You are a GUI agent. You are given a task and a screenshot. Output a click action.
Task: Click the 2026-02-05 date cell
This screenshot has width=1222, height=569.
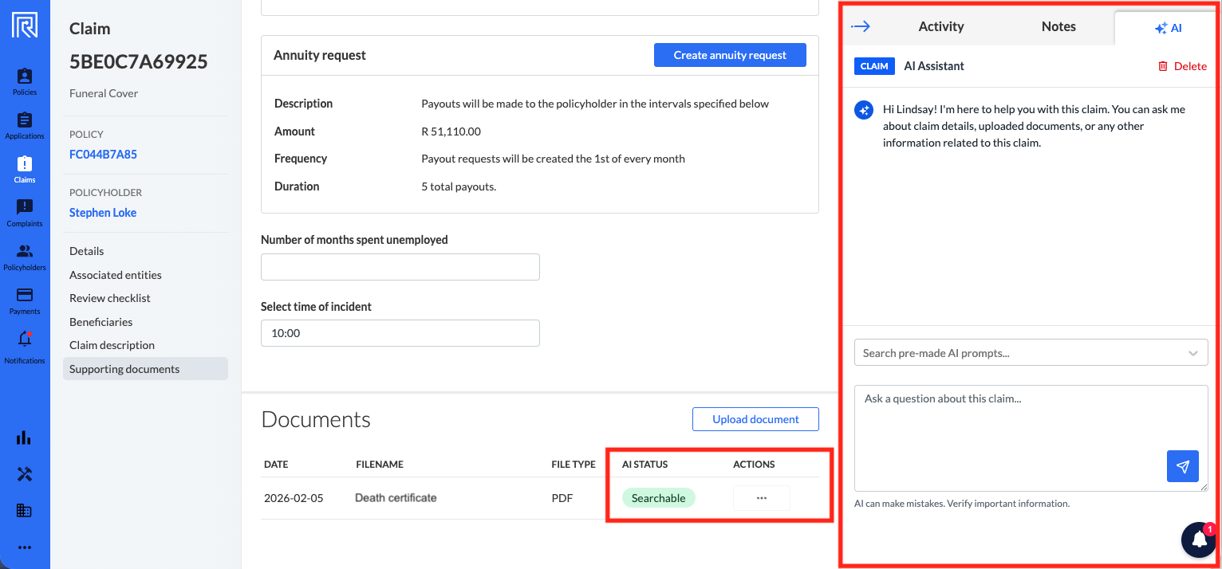(294, 498)
